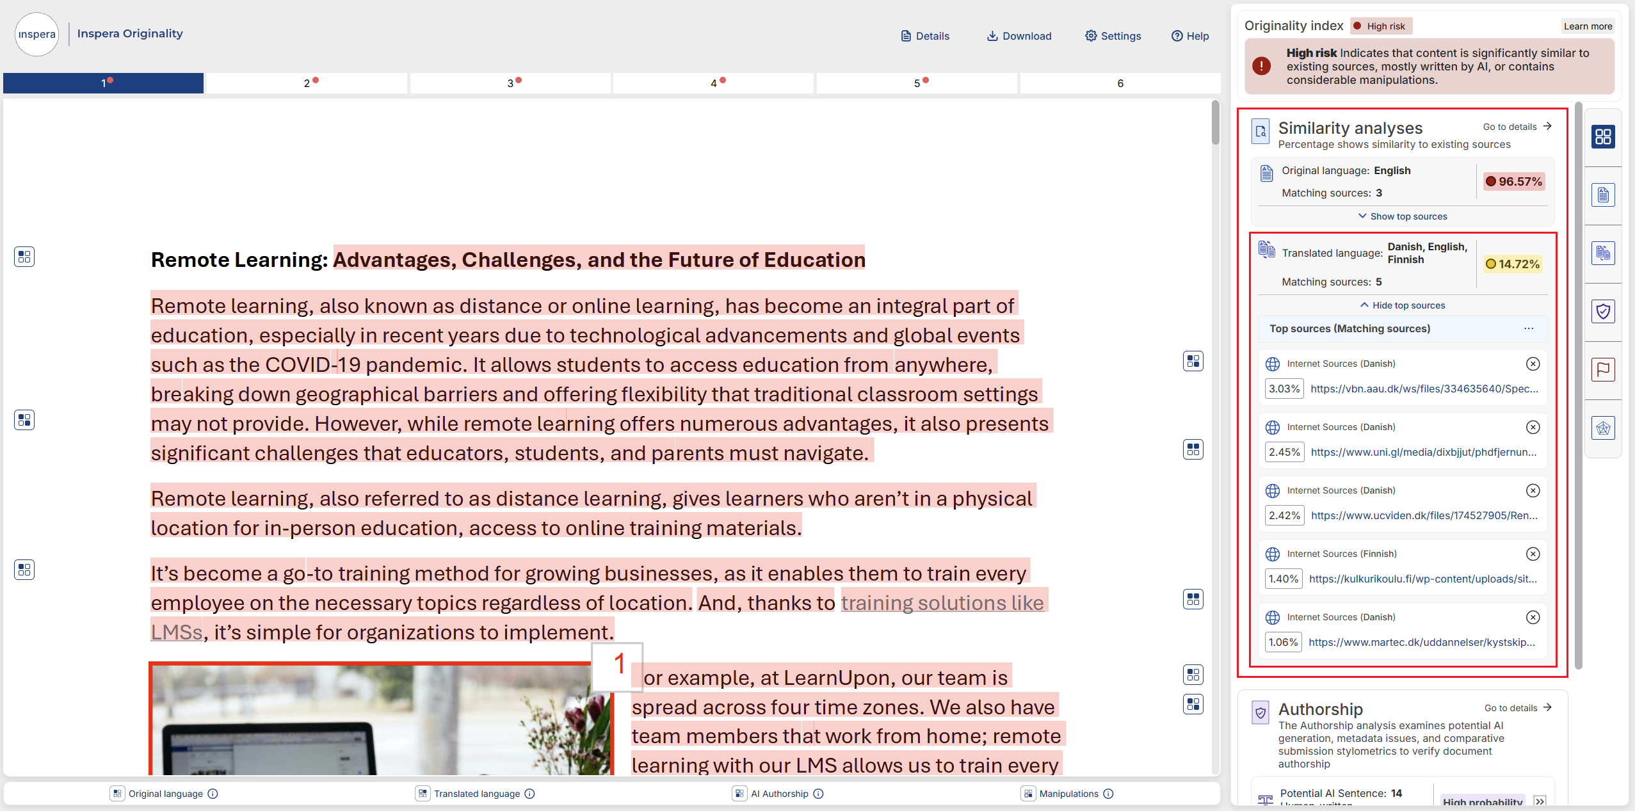
Task: Open the uni.gl source link
Action: [x=1424, y=452]
